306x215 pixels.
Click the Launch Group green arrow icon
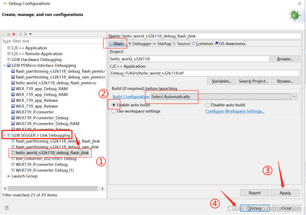pos(9,176)
